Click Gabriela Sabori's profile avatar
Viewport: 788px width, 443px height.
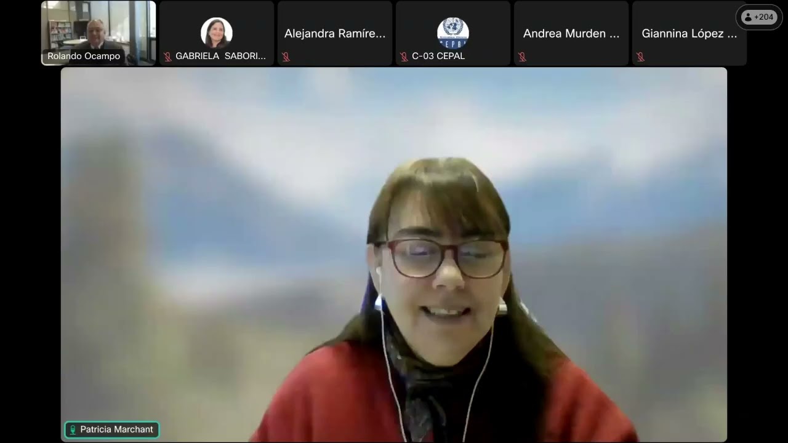[x=217, y=33]
